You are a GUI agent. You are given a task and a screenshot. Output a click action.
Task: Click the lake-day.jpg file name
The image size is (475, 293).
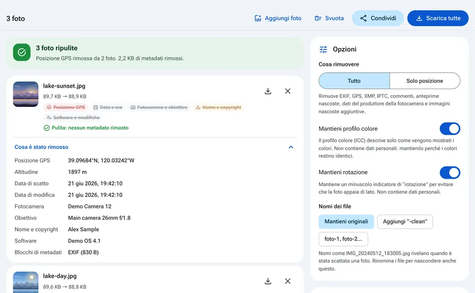[60, 276]
